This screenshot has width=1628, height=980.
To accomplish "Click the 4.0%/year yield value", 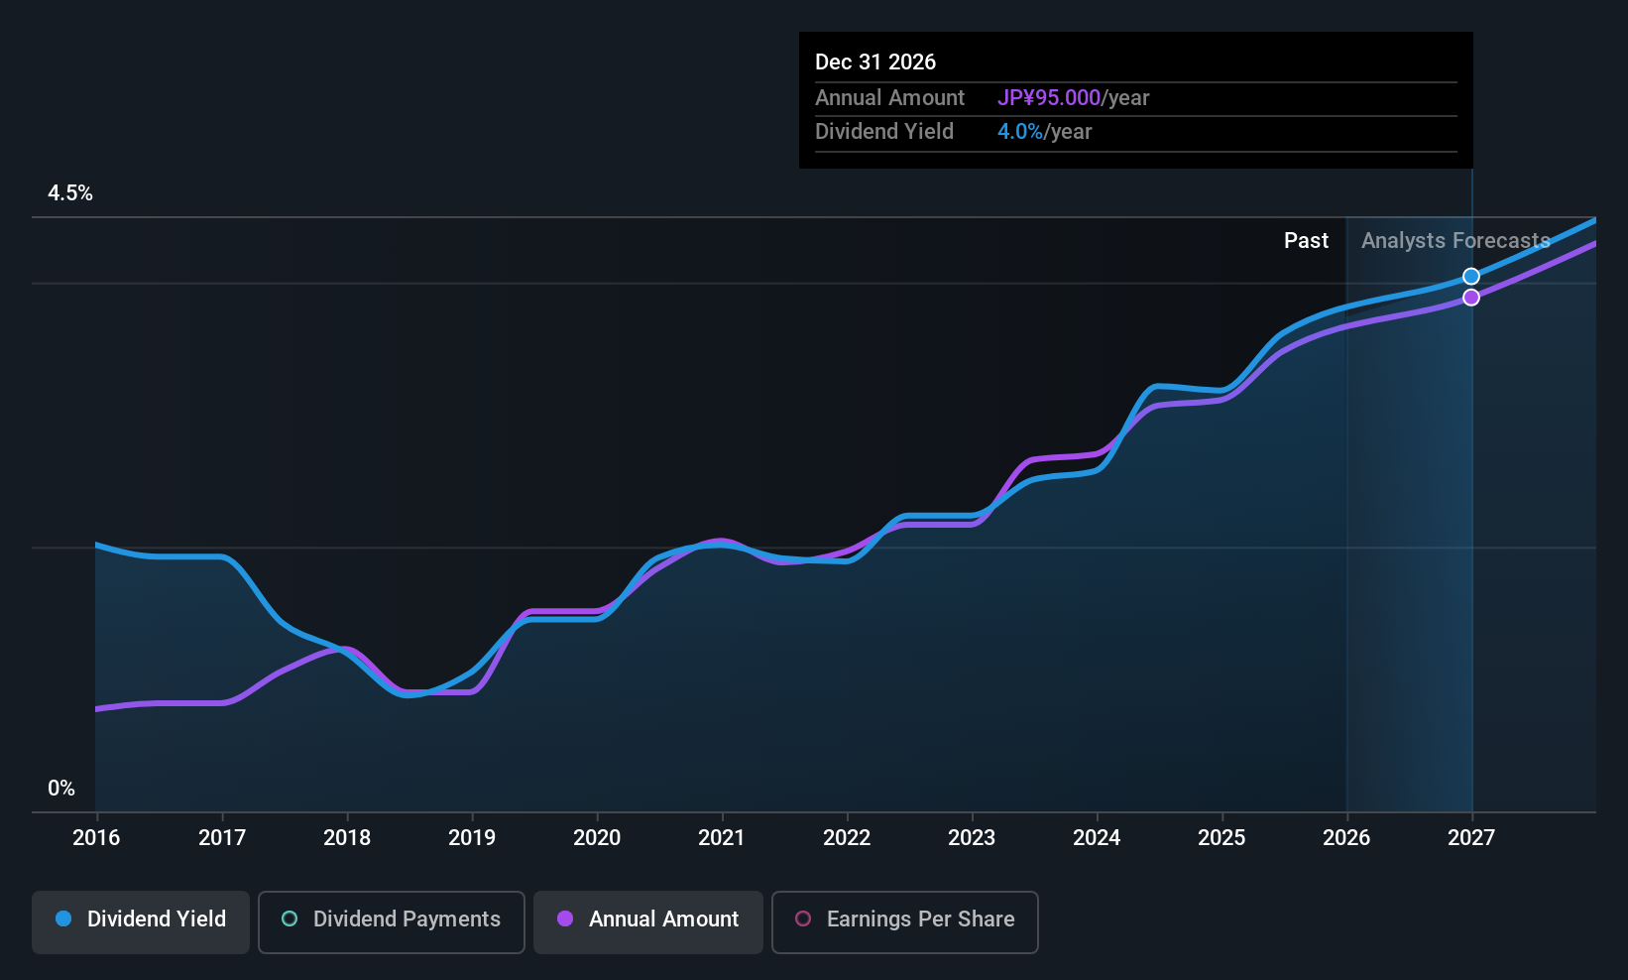I will point(1045,132).
